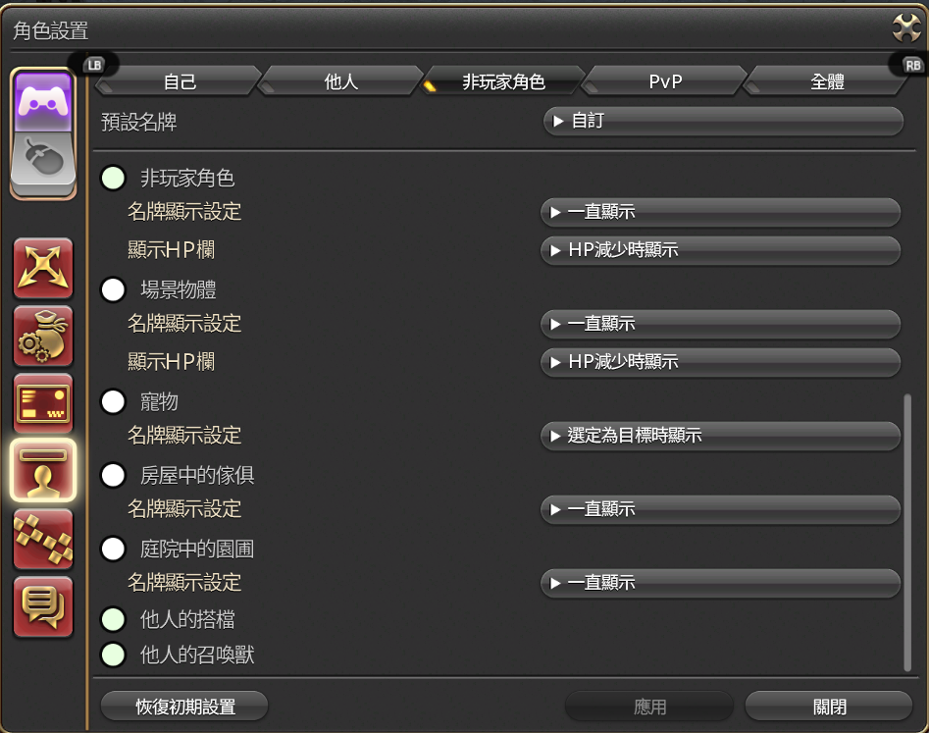Switch to the PvP tab

pos(664,82)
